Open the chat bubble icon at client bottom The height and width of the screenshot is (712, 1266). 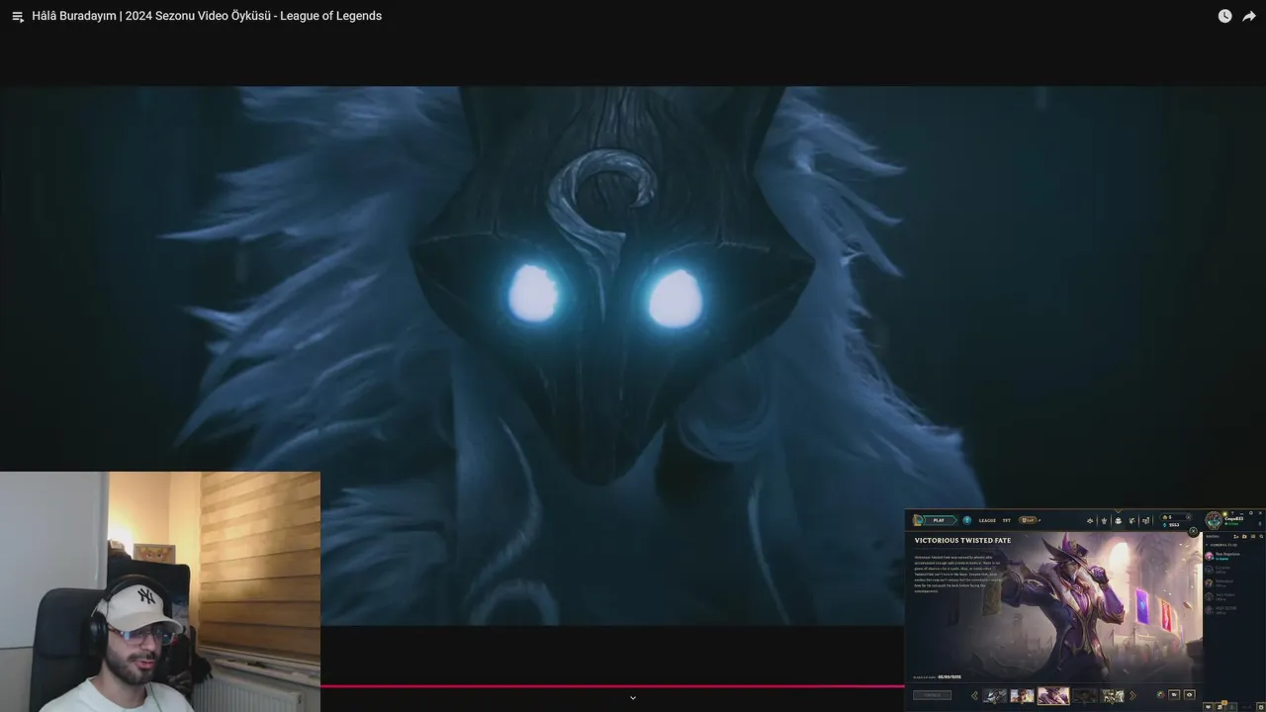[1208, 707]
